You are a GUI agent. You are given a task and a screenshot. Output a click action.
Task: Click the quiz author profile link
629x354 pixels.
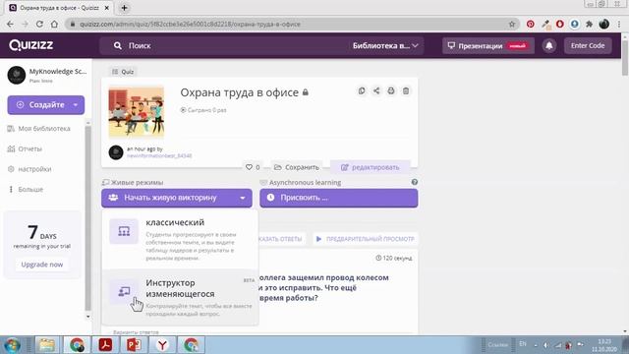click(x=159, y=155)
